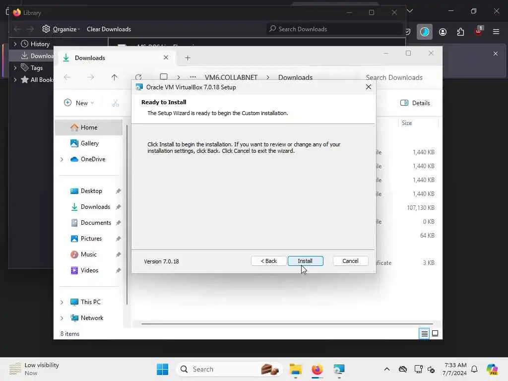
Task: Open Desktop in quick access
Action: [x=91, y=191]
